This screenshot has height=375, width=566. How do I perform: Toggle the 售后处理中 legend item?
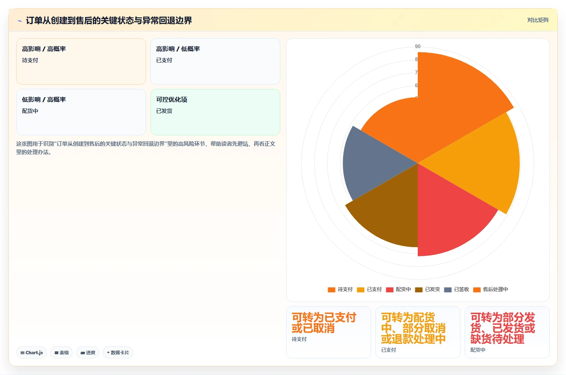point(490,289)
